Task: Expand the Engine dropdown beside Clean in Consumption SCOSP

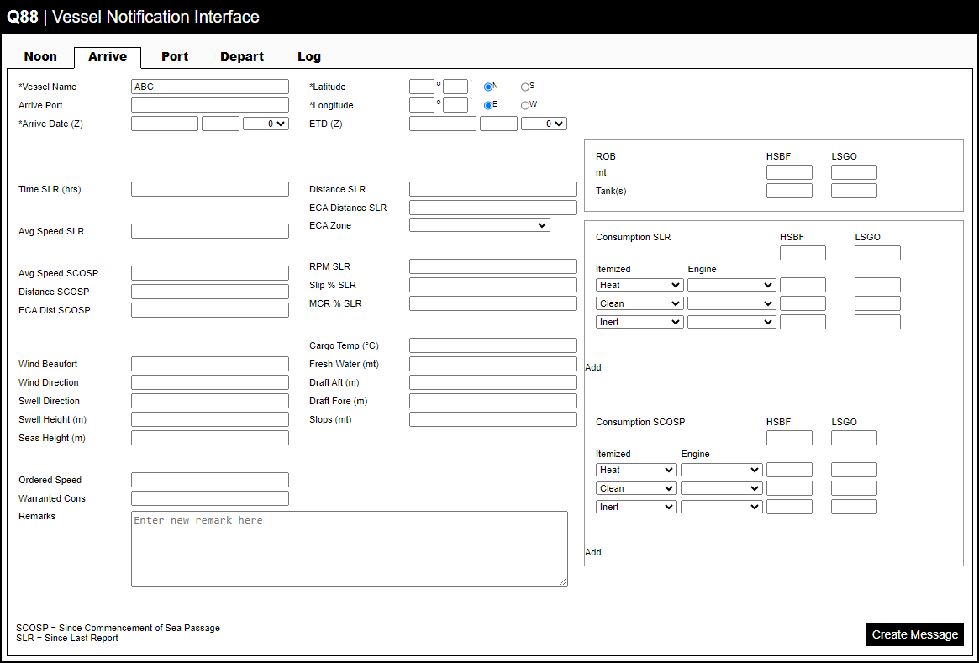Action: coord(721,488)
